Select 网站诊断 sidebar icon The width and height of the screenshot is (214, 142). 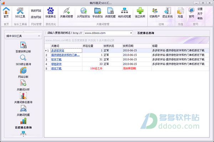point(23,73)
